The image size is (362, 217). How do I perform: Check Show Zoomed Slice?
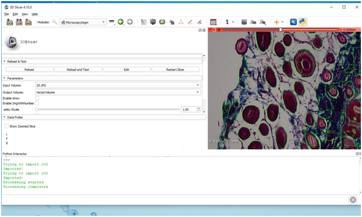(6, 126)
